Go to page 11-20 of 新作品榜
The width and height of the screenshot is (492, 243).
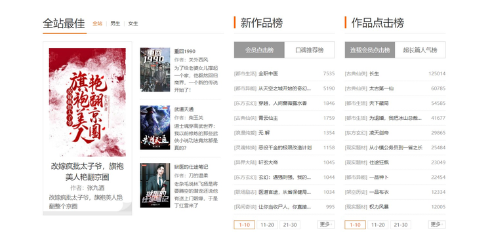pos(267,225)
